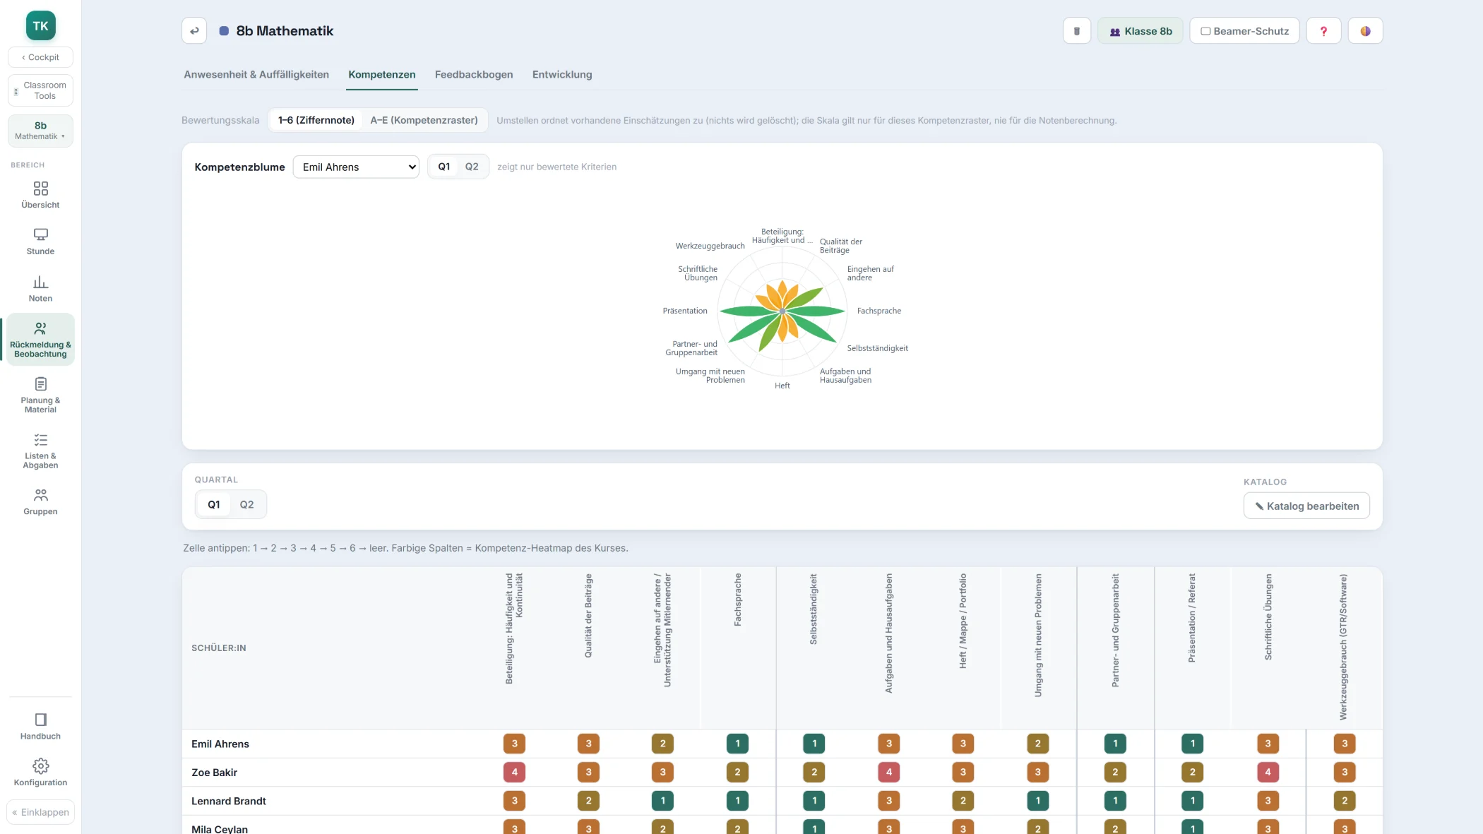Screen dimensions: 1483x834
Task: Click the student name Zoe Bakir
Action: [x=215, y=773]
